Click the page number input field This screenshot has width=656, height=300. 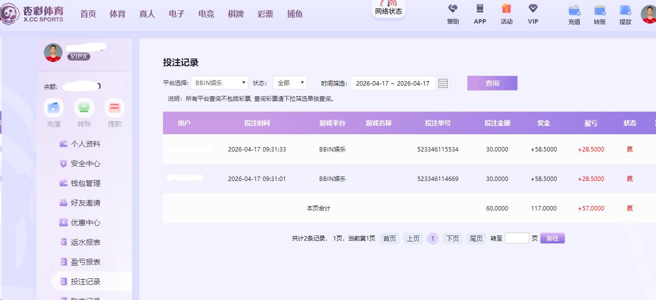click(517, 239)
